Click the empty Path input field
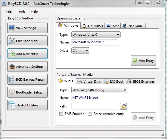 coord(95,106)
